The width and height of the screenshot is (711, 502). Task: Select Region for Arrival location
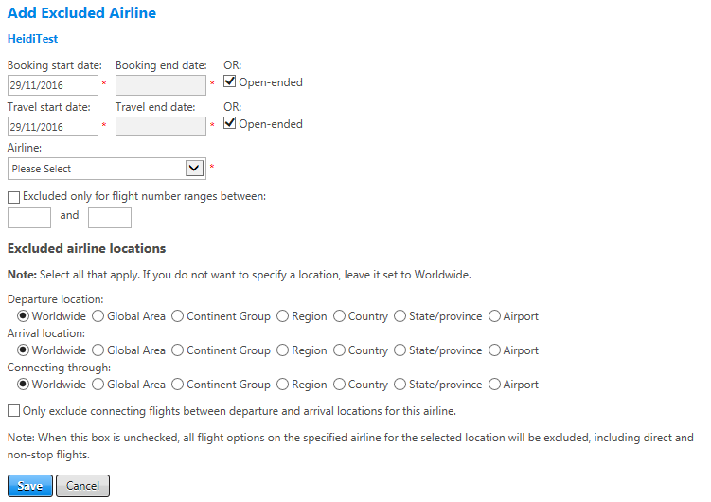pyautogui.click(x=282, y=350)
